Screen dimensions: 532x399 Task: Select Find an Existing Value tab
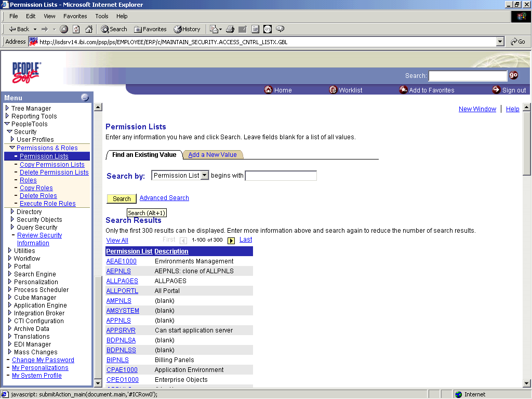pos(144,155)
